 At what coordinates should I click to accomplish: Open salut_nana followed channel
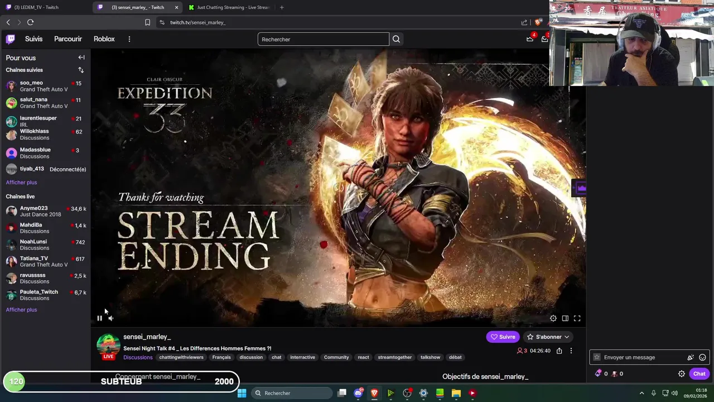45,103
